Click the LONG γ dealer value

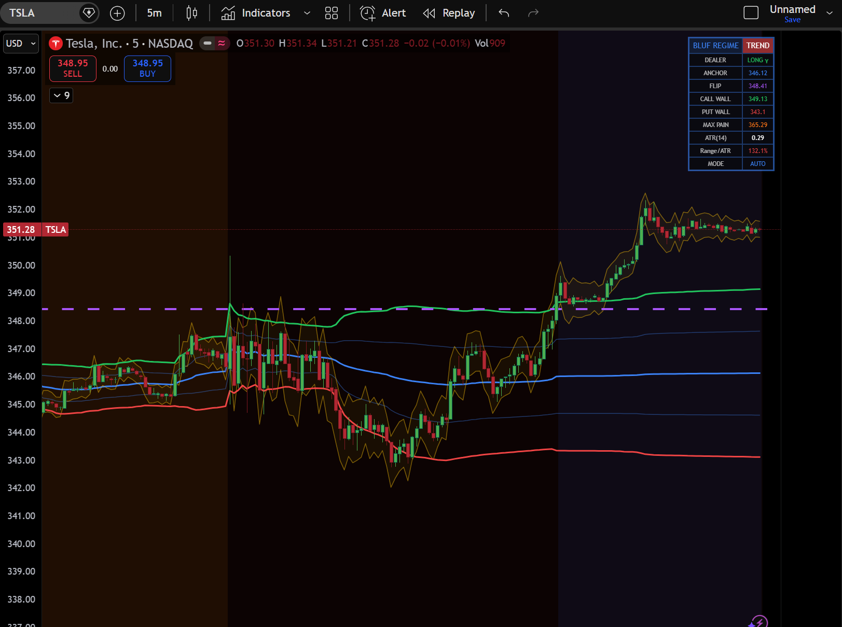(758, 60)
